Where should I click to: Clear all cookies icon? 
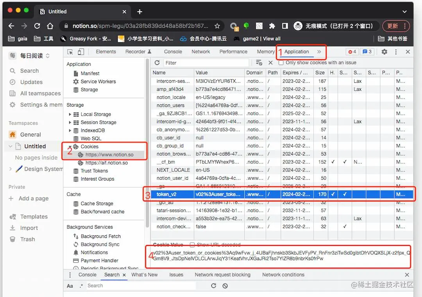259,63
